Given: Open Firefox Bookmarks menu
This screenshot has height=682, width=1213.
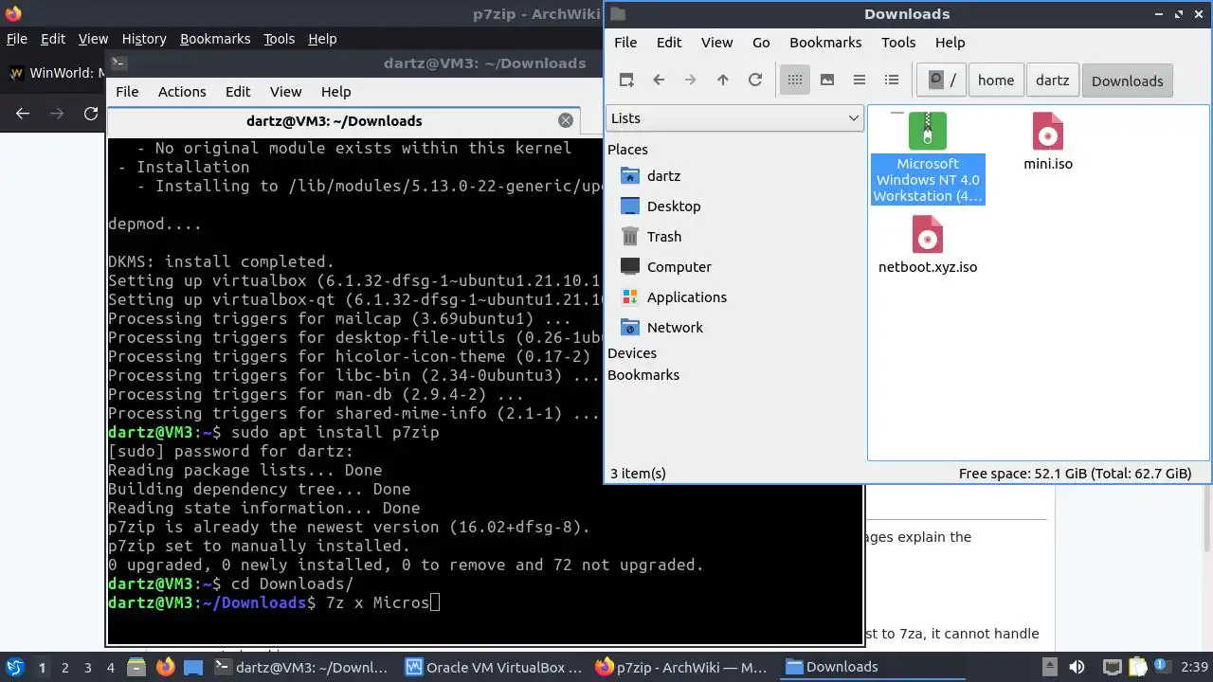Looking at the screenshot, I should pos(215,39).
